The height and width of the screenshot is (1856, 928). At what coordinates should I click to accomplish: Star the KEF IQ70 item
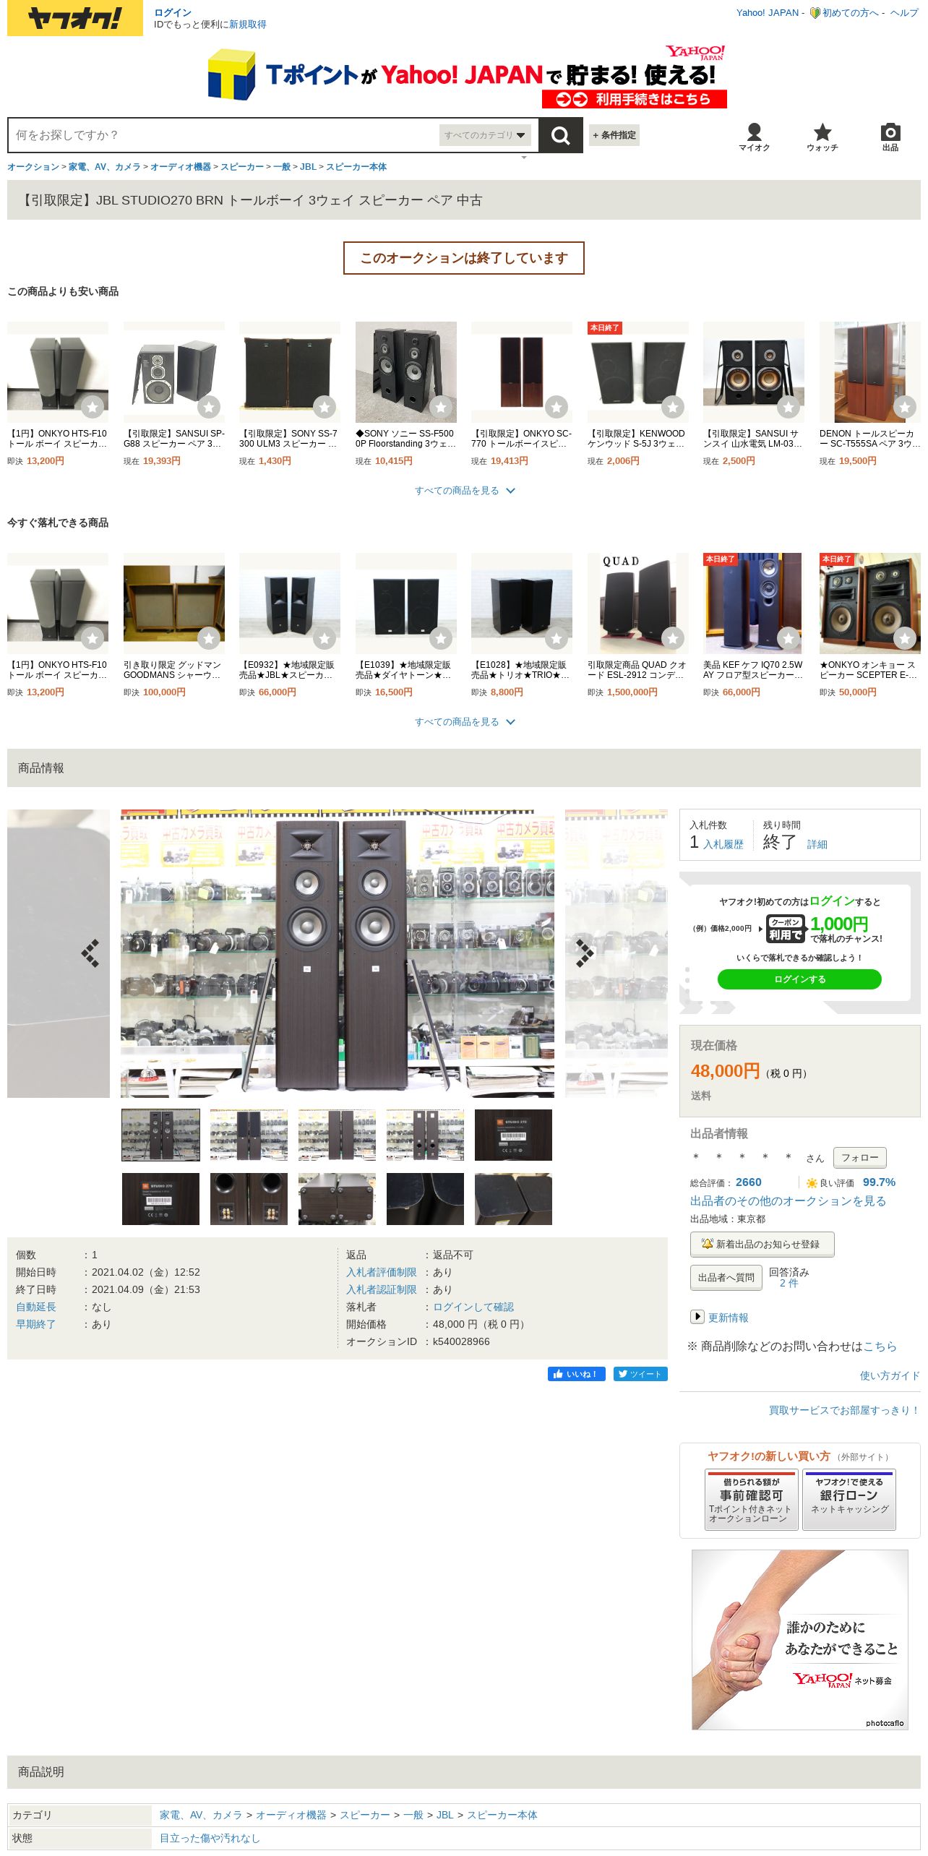click(x=789, y=639)
